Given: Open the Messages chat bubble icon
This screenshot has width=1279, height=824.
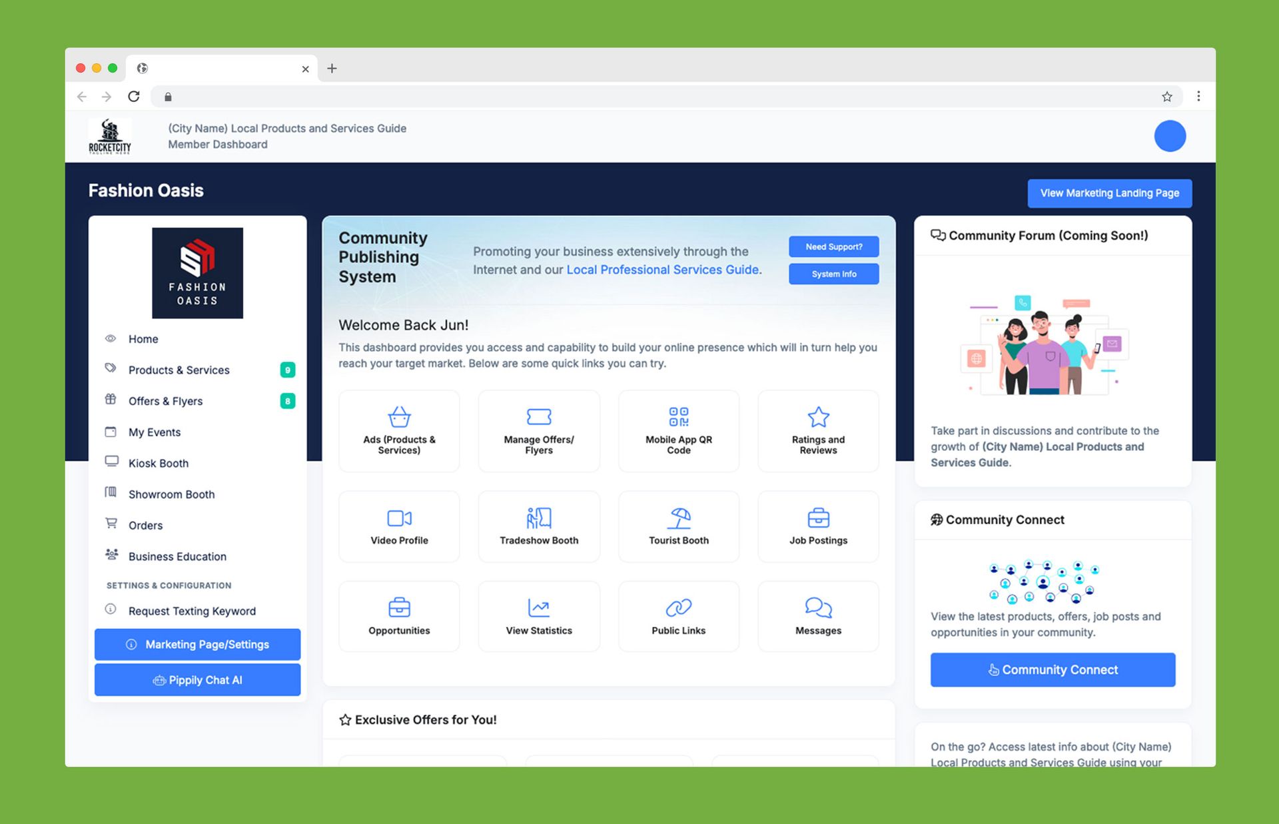Looking at the screenshot, I should tap(818, 608).
